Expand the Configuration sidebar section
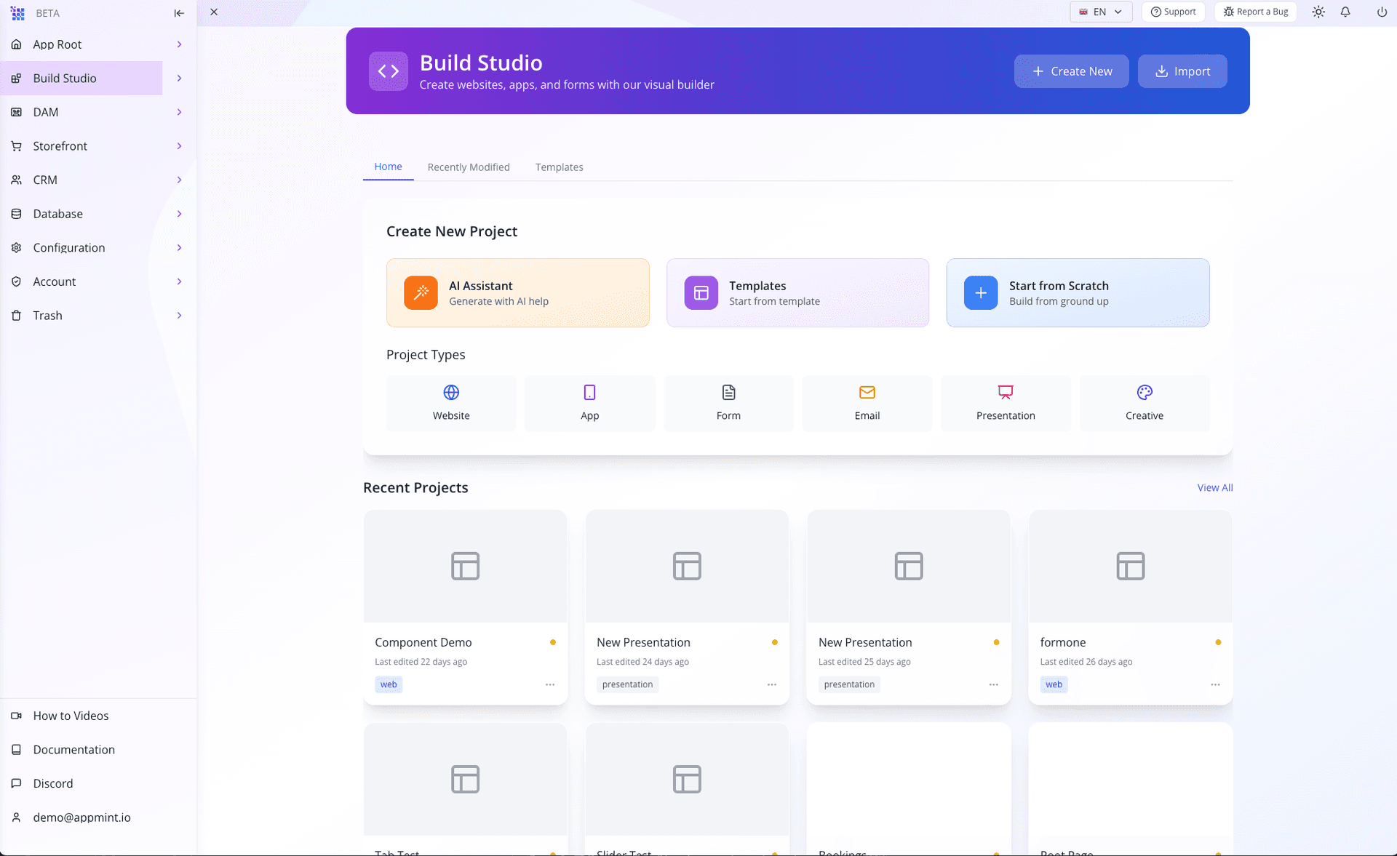Screen dimensions: 1397x856 (x=68, y=247)
